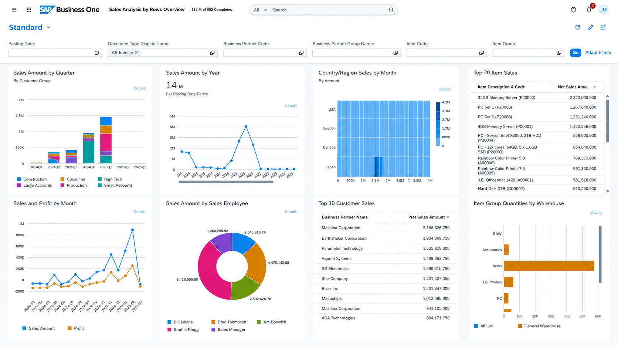
Task: Open the app launcher grid
Action: [29, 10]
